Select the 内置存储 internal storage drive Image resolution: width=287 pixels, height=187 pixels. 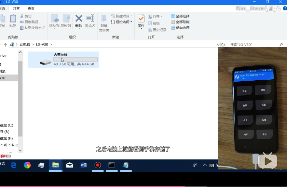pyautogui.click(x=63, y=60)
